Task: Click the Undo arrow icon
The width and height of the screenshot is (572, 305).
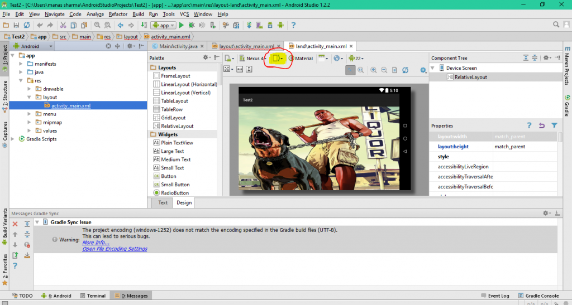Action: click(x=40, y=25)
